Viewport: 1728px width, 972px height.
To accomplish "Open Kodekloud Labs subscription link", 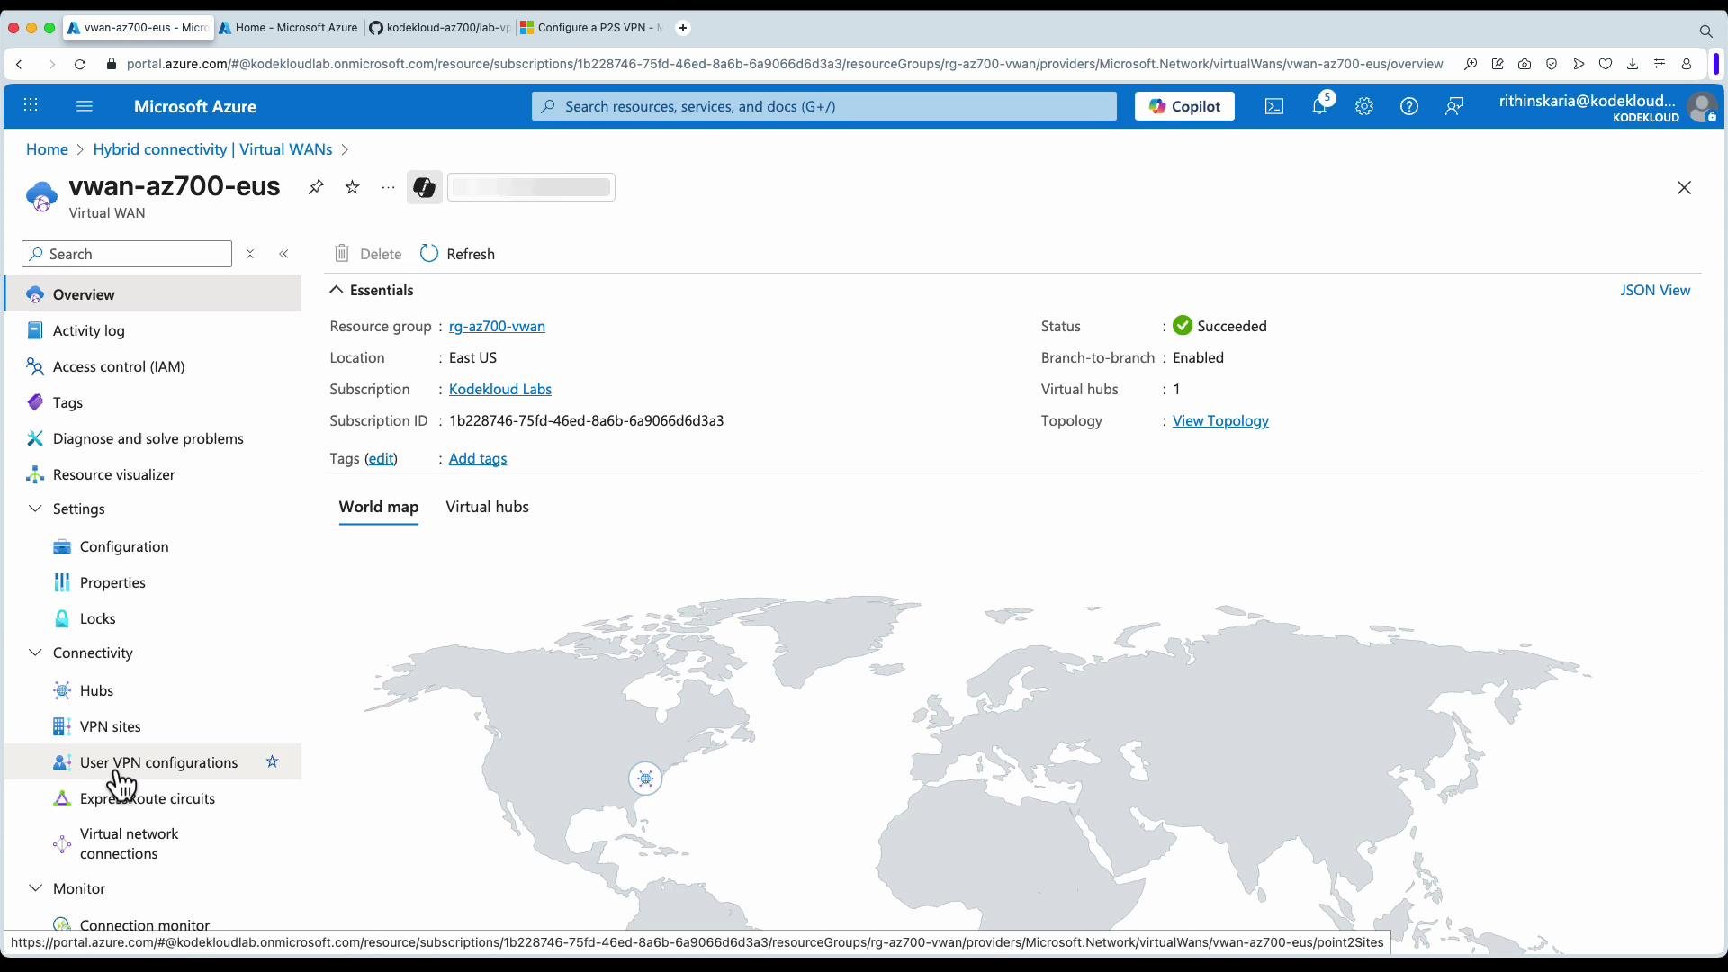I will (x=500, y=389).
